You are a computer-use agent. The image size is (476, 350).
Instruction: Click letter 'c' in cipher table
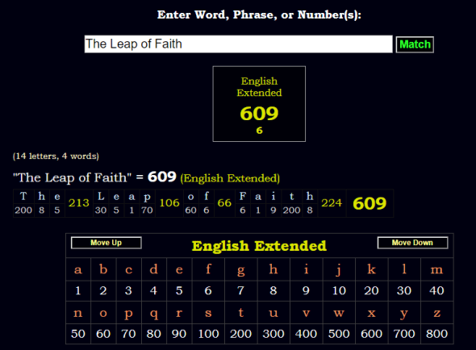(x=128, y=269)
